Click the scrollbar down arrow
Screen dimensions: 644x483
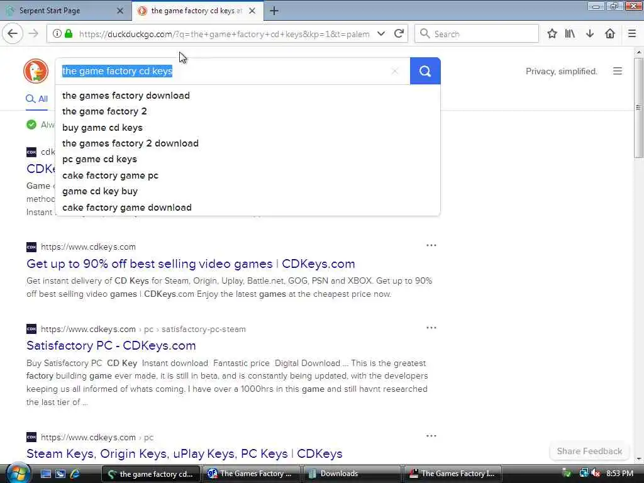point(638,459)
